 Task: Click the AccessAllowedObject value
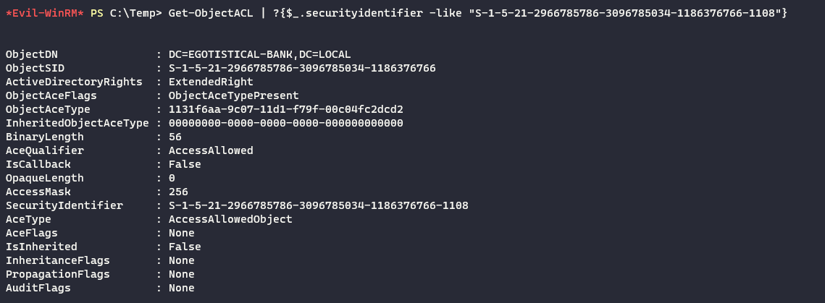pyautogui.click(x=230, y=219)
